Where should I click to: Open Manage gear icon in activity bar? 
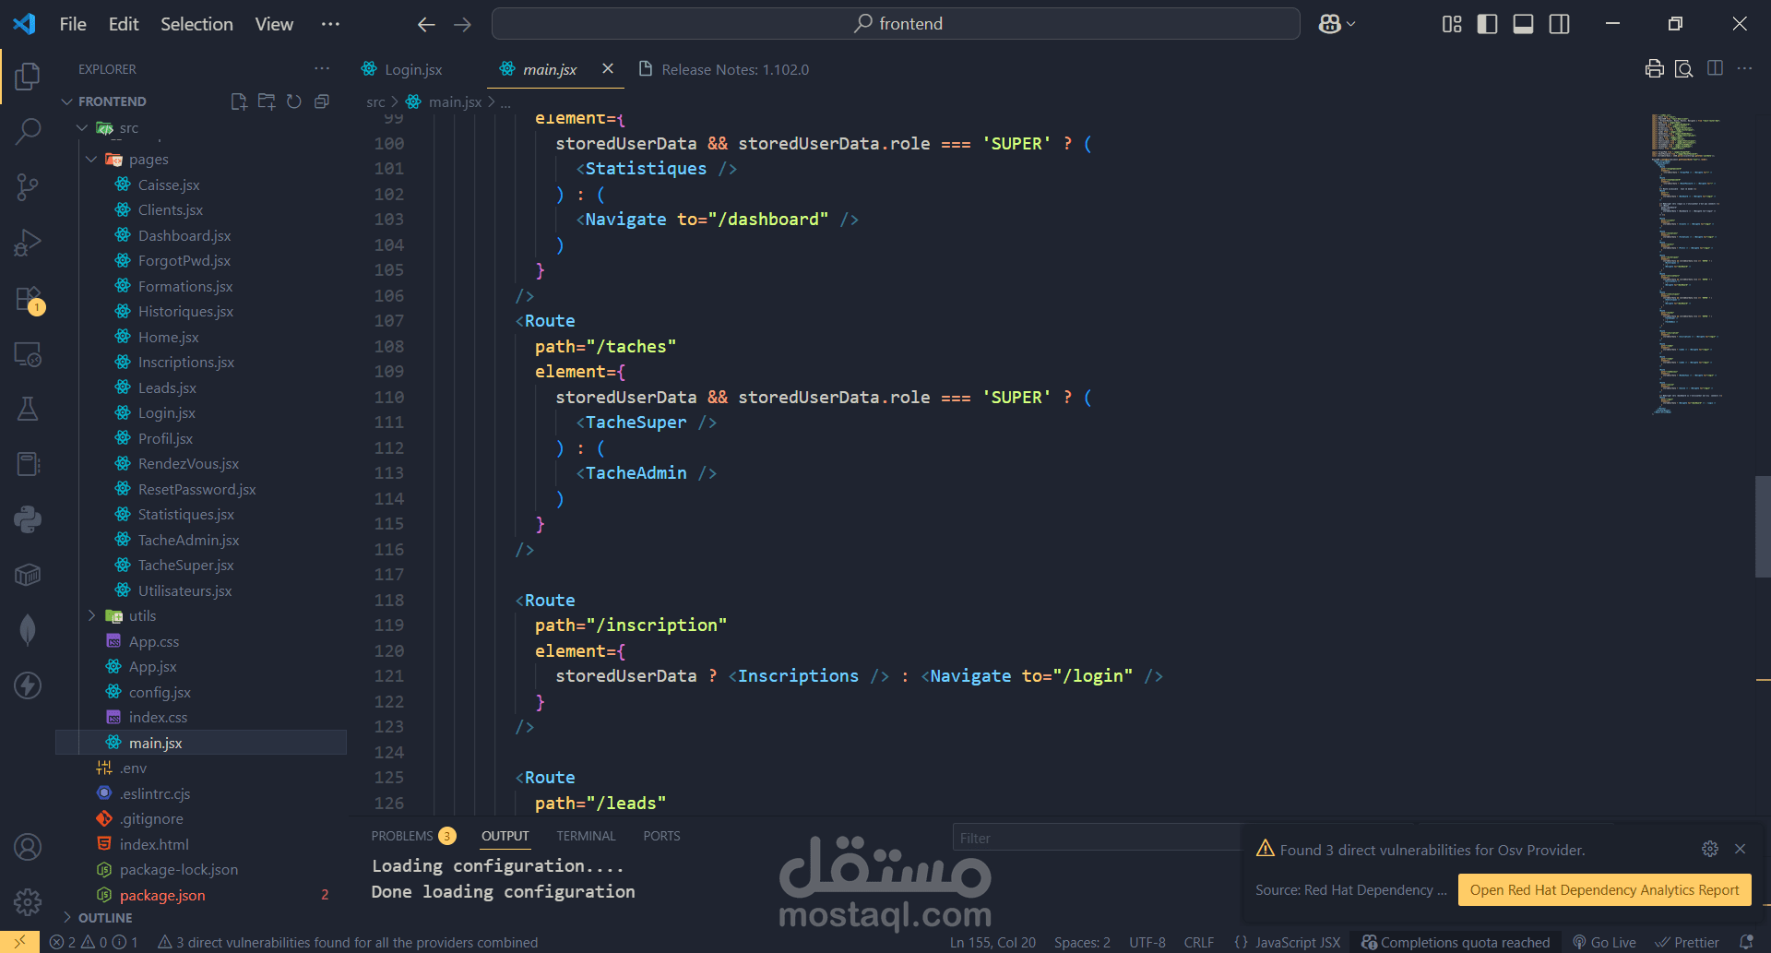(28, 901)
